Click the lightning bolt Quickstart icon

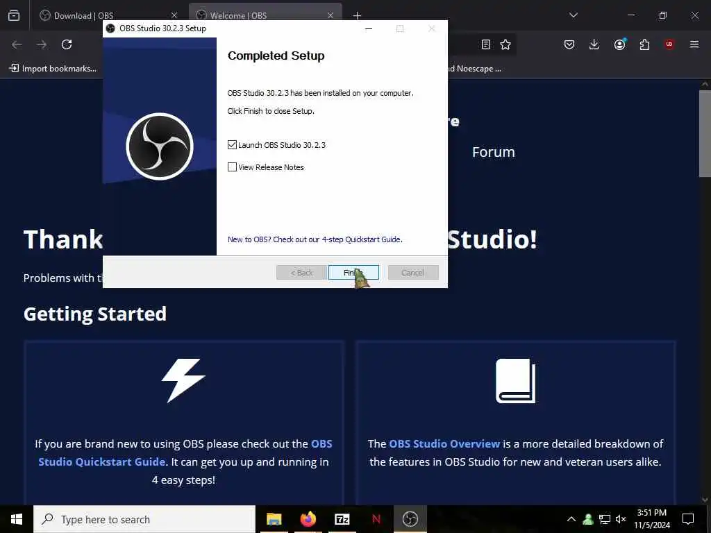click(183, 381)
